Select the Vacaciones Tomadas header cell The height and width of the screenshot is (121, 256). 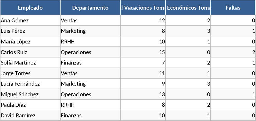143,8
